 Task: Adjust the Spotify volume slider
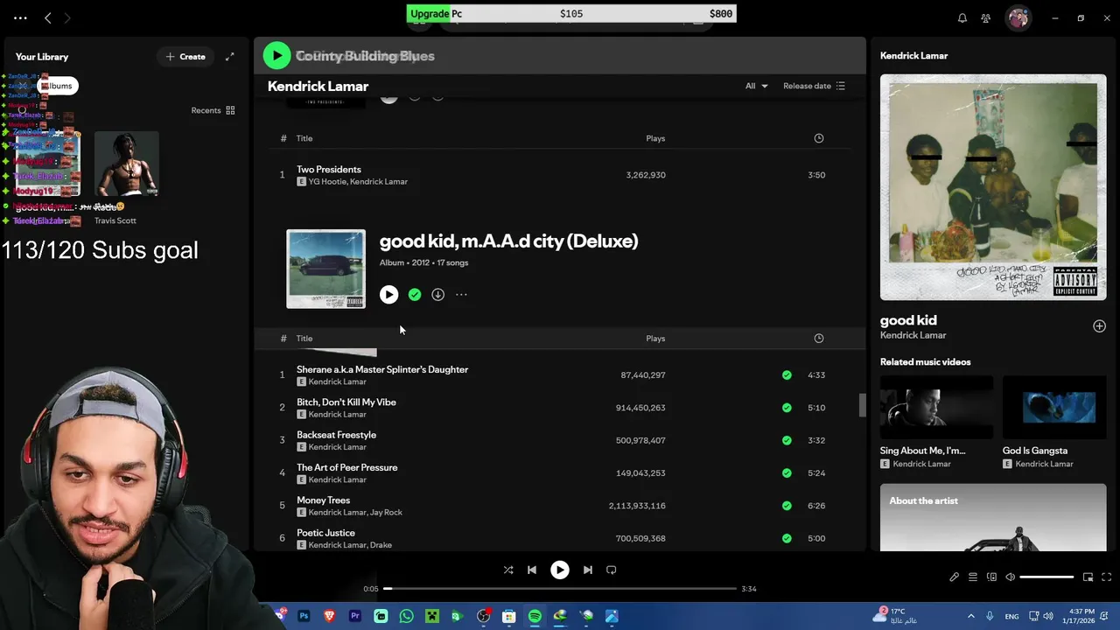(1046, 577)
